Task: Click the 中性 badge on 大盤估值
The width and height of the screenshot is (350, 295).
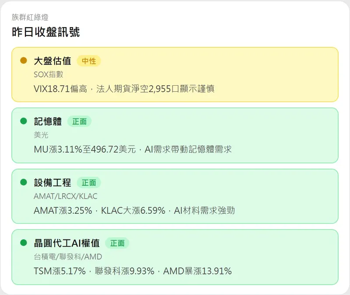Action: coord(89,61)
